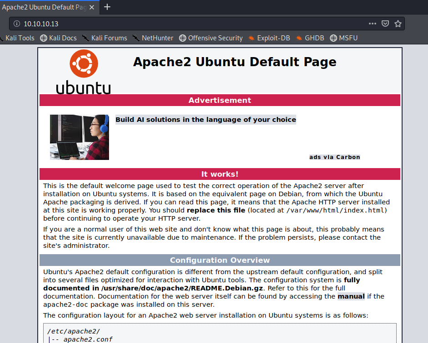Click the 'apache2.conf' line in config layout
This screenshot has height=343, width=428.
click(x=88, y=339)
